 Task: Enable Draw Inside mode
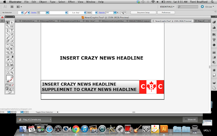click(x=13, y=89)
